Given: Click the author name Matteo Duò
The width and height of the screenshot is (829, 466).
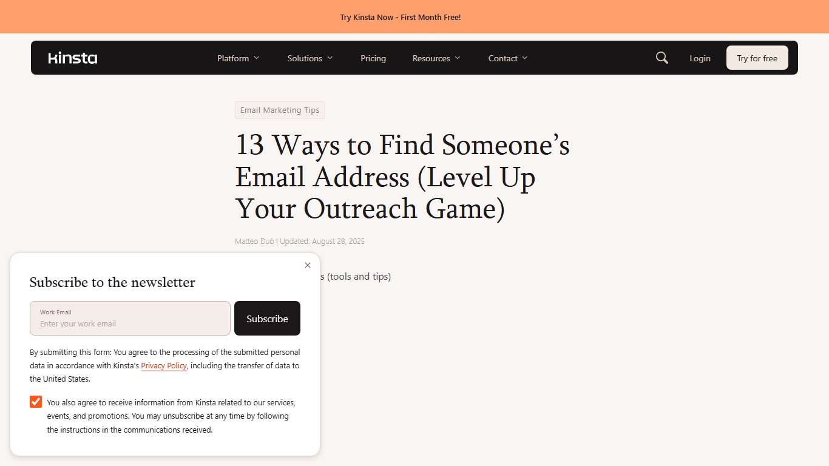Looking at the screenshot, I should click(254, 241).
